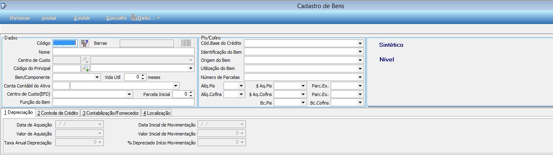Expand the Conta Contábil do Ativo description dropdown
Image resolution: width=553 pixels, height=155 pixels.
(176, 86)
